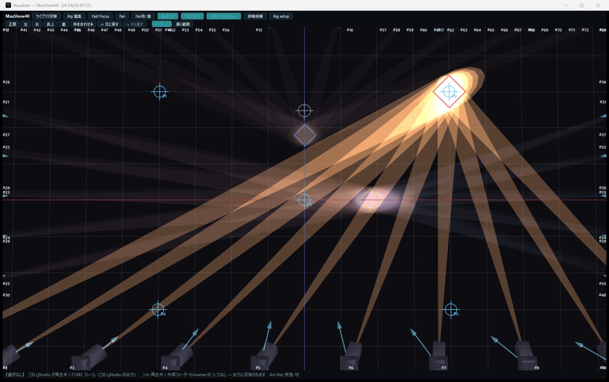
Task: Toggle the マーカー 5 markers button
Action: [161, 24]
